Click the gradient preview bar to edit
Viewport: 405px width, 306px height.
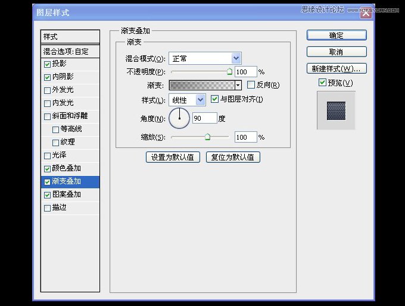click(x=202, y=85)
